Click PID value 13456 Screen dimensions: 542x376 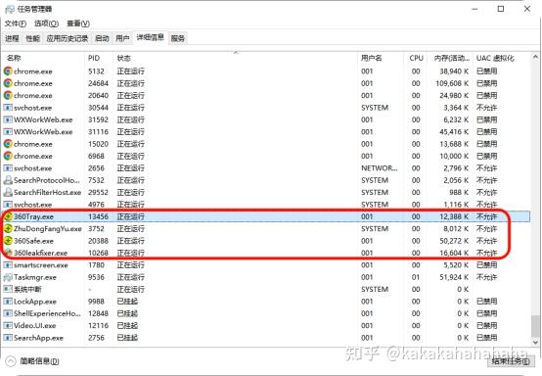click(x=98, y=216)
